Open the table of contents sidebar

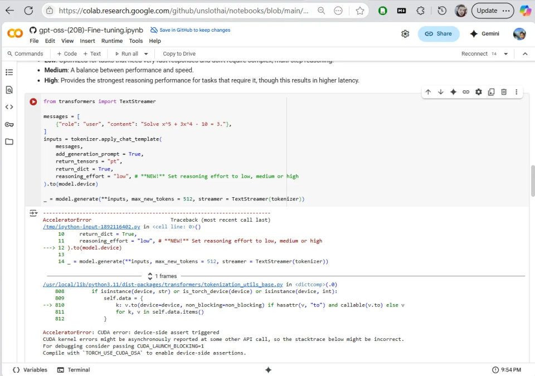coord(9,72)
